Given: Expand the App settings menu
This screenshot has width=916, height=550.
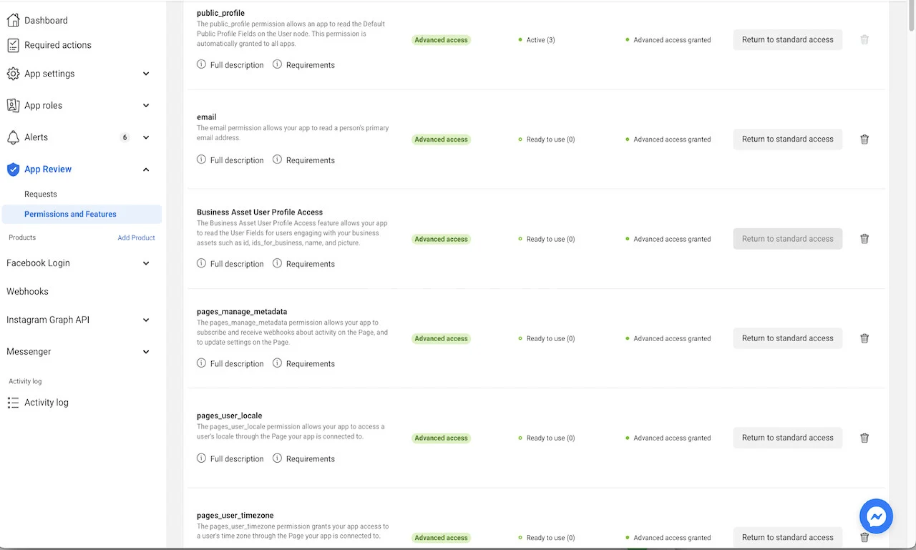Looking at the screenshot, I should (x=146, y=73).
